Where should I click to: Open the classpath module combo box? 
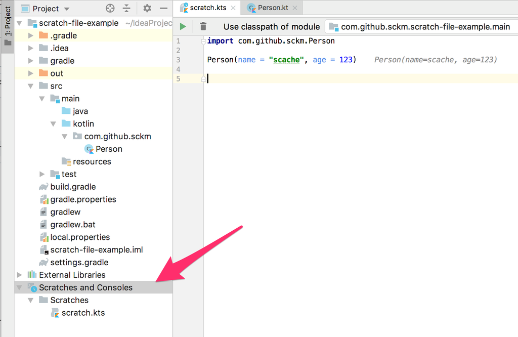[x=421, y=27]
